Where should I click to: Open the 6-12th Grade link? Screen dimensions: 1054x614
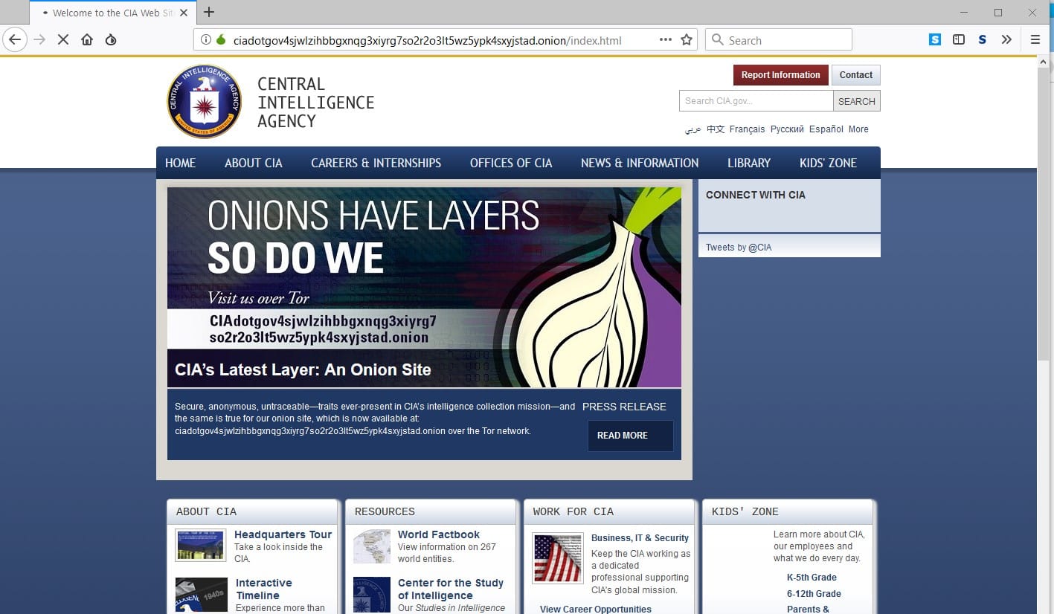click(x=814, y=594)
